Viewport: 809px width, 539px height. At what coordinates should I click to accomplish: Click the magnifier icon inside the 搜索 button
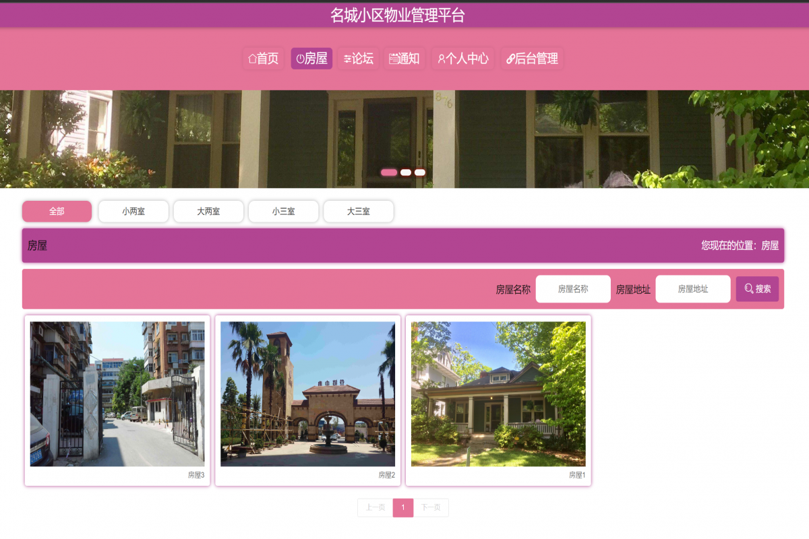pos(748,288)
